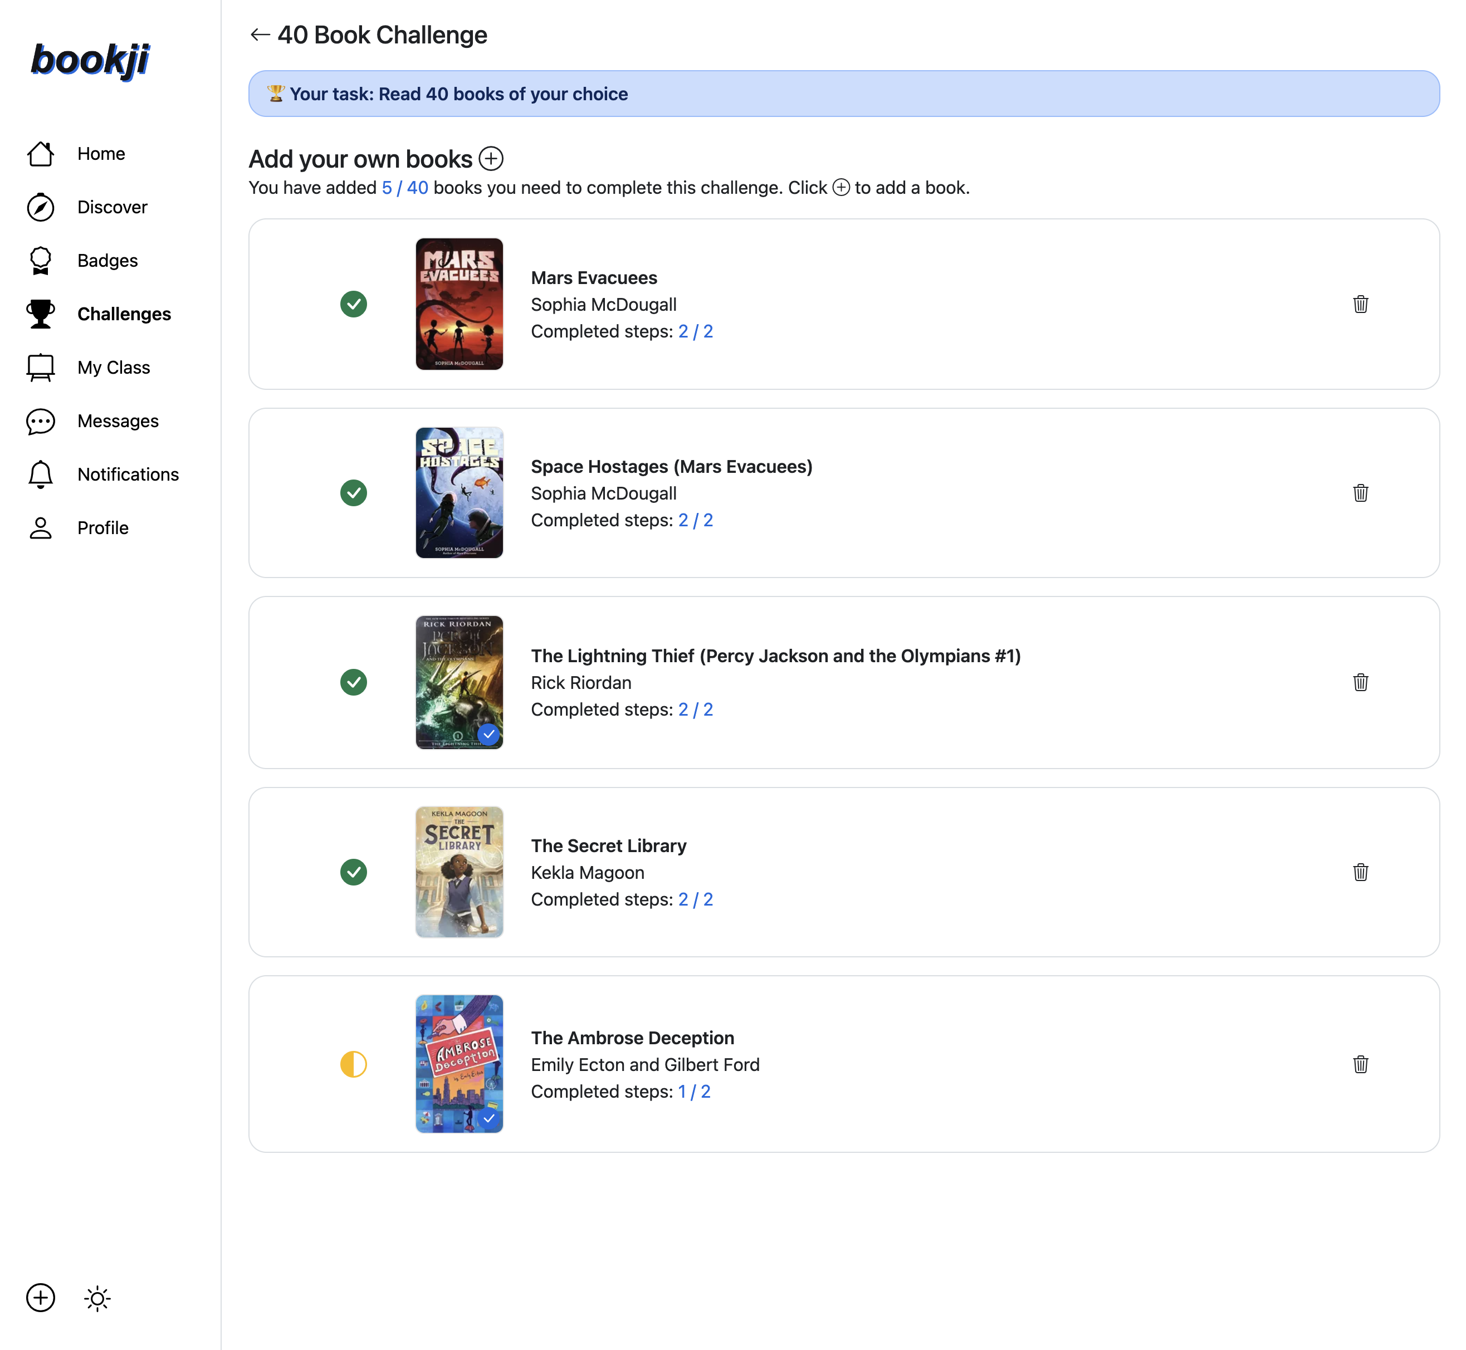Open Notifications panel

[128, 474]
